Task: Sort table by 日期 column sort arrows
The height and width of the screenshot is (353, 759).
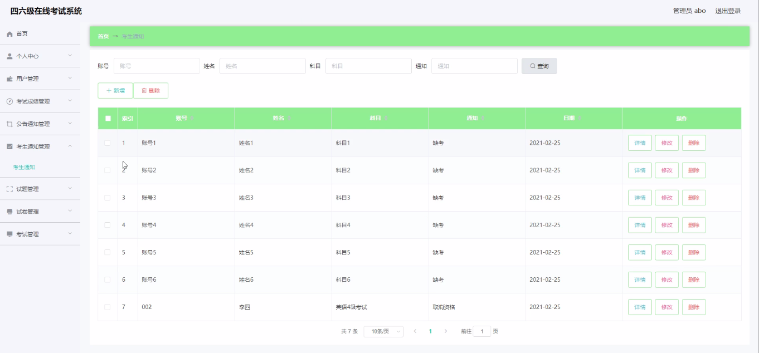Action: tap(580, 119)
